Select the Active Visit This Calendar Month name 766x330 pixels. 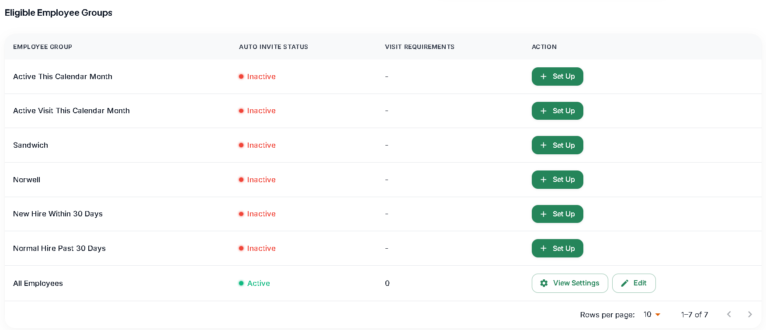click(71, 111)
